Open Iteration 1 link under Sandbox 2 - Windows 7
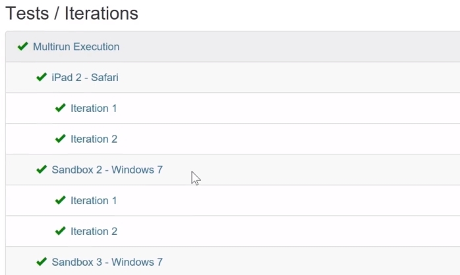 click(94, 201)
